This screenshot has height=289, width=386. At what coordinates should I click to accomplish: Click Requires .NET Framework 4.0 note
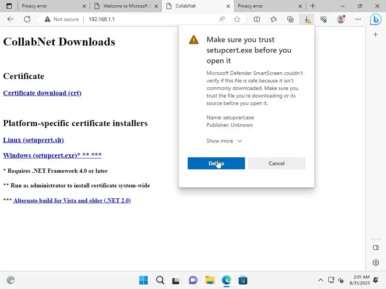55,171
